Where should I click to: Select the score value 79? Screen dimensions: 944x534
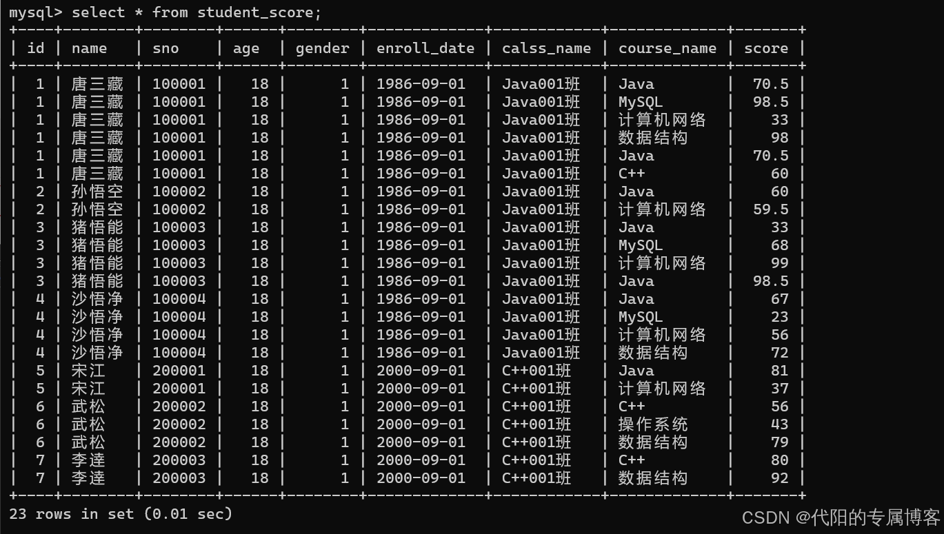pyautogui.click(x=780, y=442)
